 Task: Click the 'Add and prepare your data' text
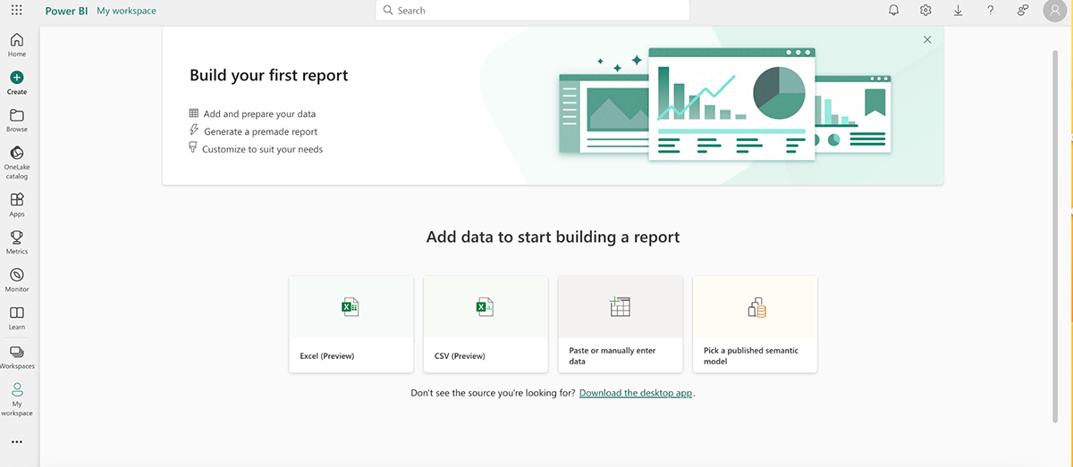[x=259, y=114]
